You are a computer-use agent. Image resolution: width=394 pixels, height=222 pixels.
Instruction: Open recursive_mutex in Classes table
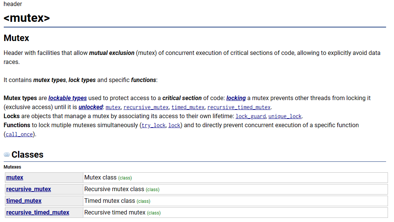tap(29, 189)
